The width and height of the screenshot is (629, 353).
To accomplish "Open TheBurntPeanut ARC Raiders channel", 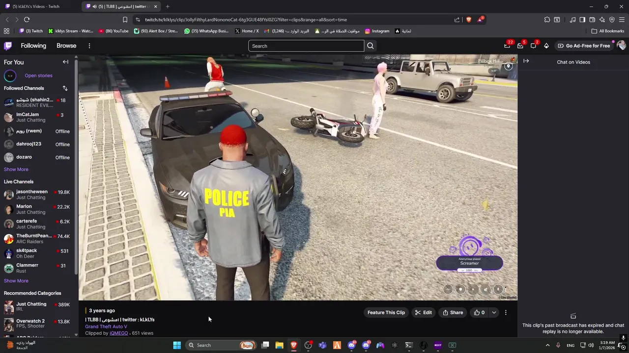I will pos(38,239).
